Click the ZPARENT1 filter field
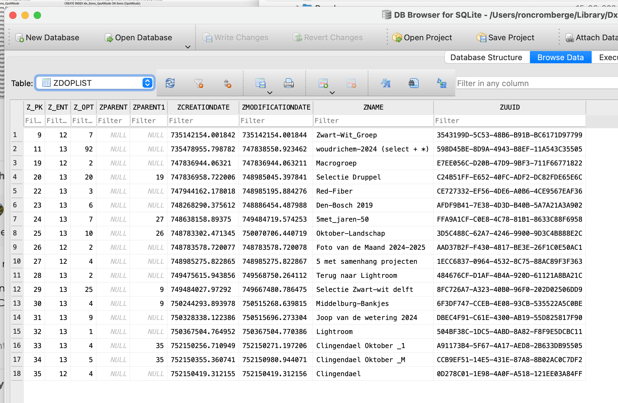 pyautogui.click(x=149, y=121)
